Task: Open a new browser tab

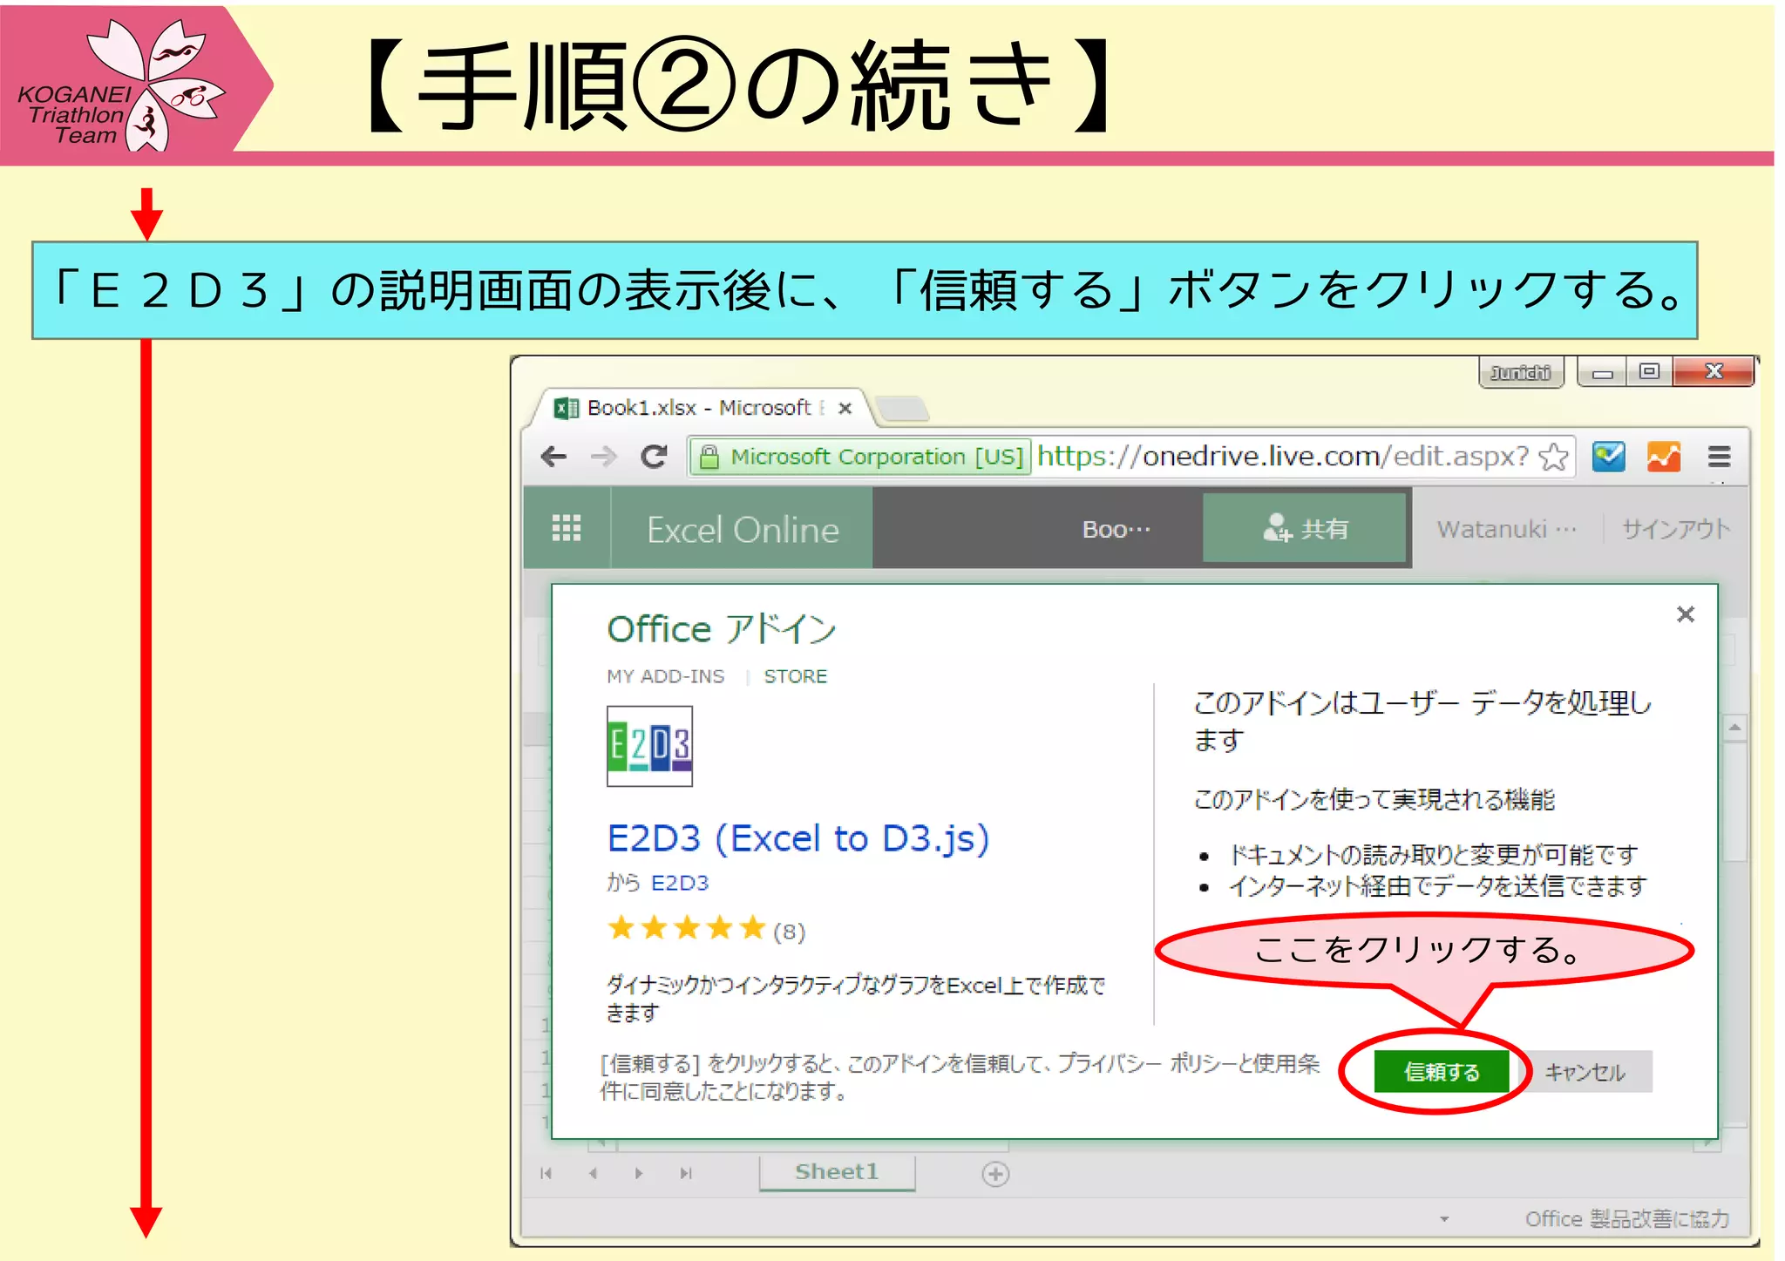Action: (902, 408)
